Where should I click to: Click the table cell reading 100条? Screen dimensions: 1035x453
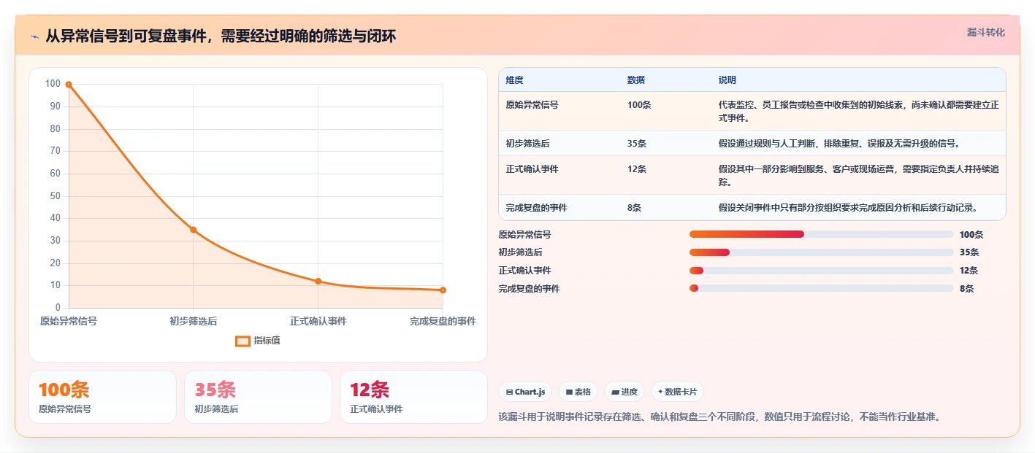tap(639, 105)
